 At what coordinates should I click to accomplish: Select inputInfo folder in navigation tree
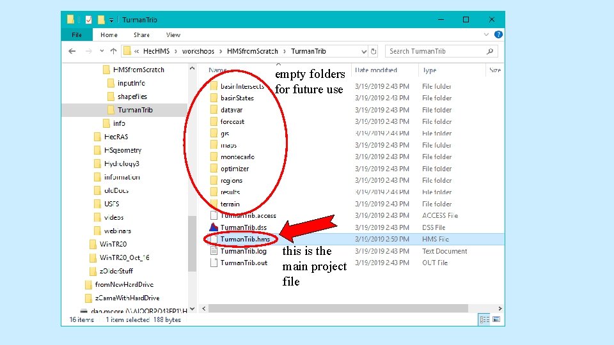click(x=131, y=83)
